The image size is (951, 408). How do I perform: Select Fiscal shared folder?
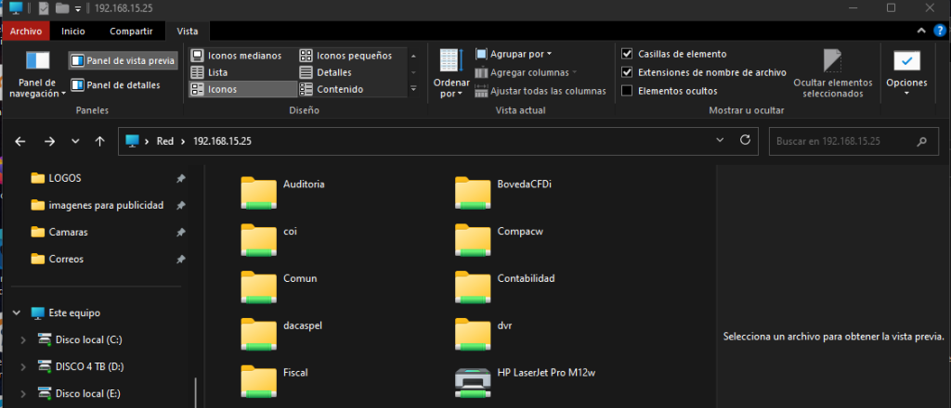pyautogui.click(x=275, y=379)
